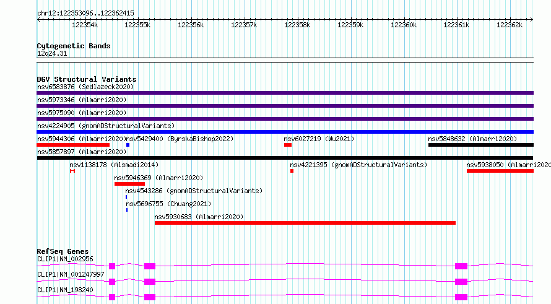Select nsv5930683 (Almarri2020) variant label
The width and height of the screenshot is (551, 304).
coord(199,217)
